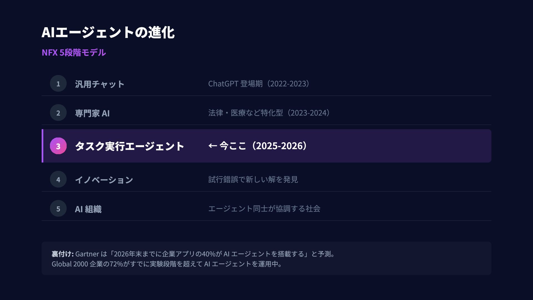Click the number 1 circle badge

coord(58,84)
